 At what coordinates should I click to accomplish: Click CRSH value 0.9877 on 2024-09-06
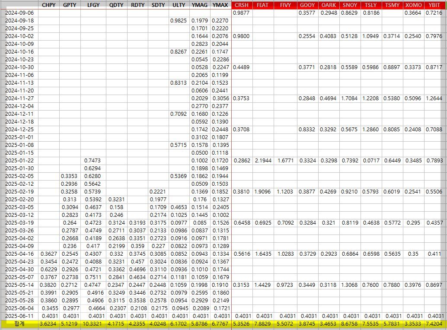click(x=241, y=13)
